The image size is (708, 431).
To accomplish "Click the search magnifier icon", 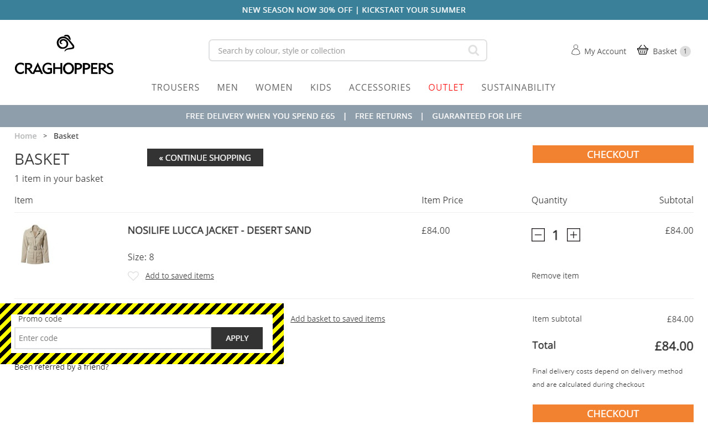I will (473, 50).
